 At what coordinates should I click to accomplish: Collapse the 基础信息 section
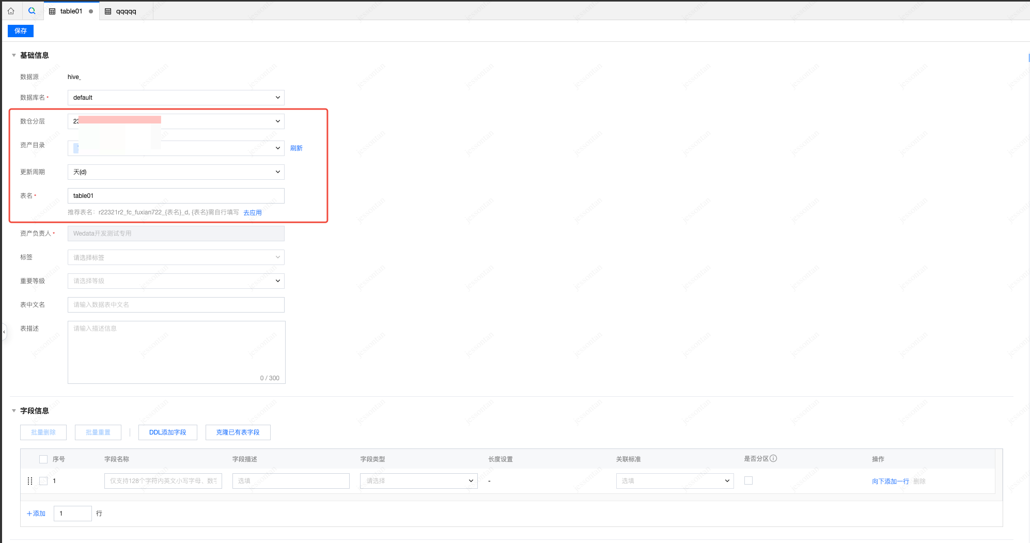(14, 55)
